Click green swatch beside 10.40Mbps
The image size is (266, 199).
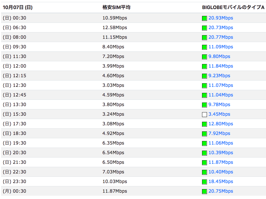click(x=205, y=172)
